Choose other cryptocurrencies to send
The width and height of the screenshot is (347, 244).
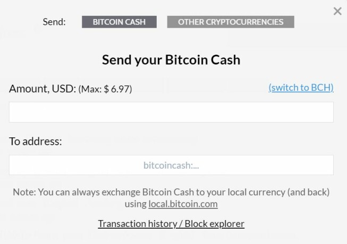tap(231, 22)
